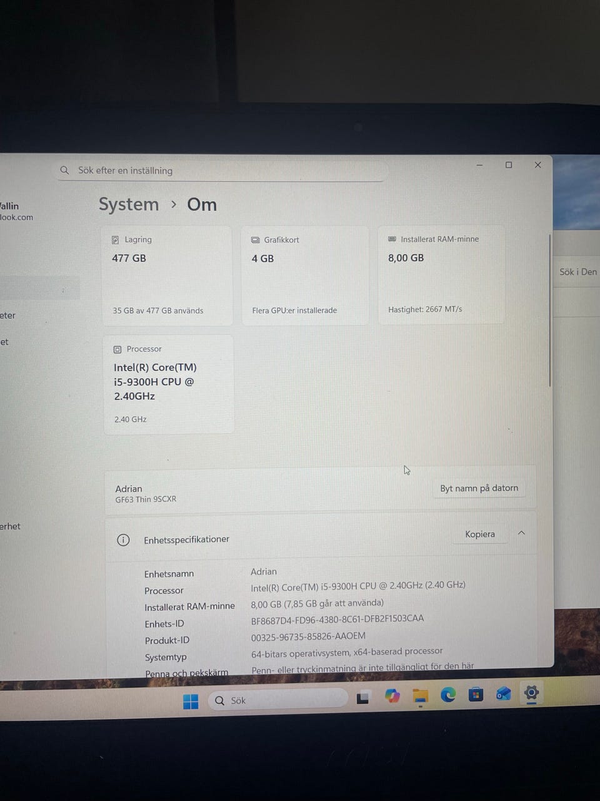Open File Explorer from the taskbar
Screen dimensions: 600x801
[420, 696]
